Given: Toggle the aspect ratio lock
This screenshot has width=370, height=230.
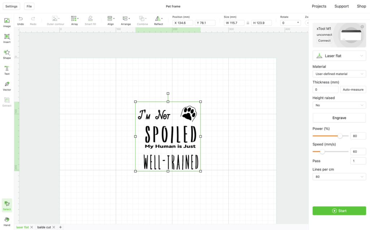Looking at the screenshot, I should 248,23.
